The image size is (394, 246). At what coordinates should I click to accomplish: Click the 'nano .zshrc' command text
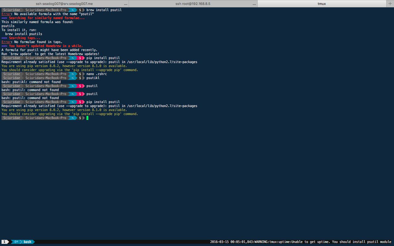pos(97,74)
